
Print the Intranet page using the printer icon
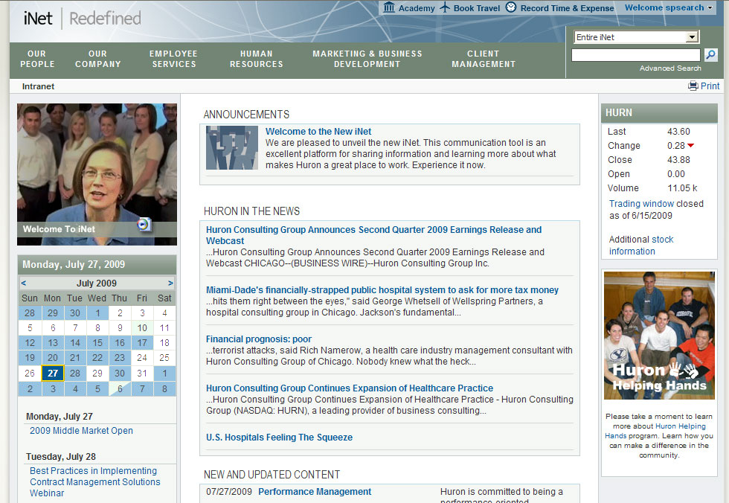(x=692, y=86)
